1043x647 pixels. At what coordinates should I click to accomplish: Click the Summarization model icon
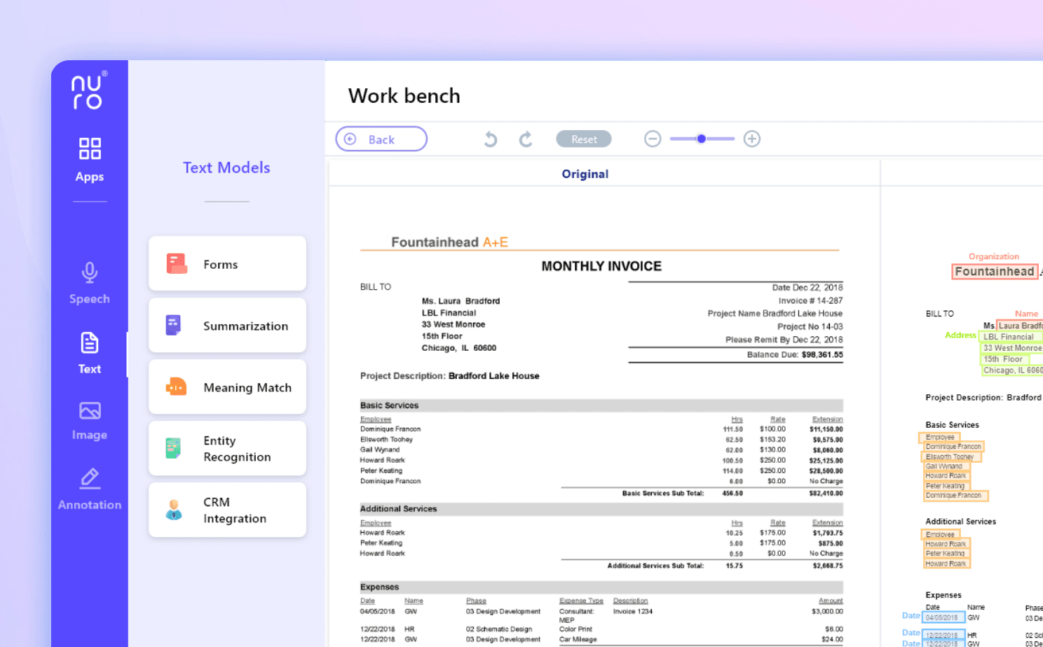pyautogui.click(x=174, y=326)
